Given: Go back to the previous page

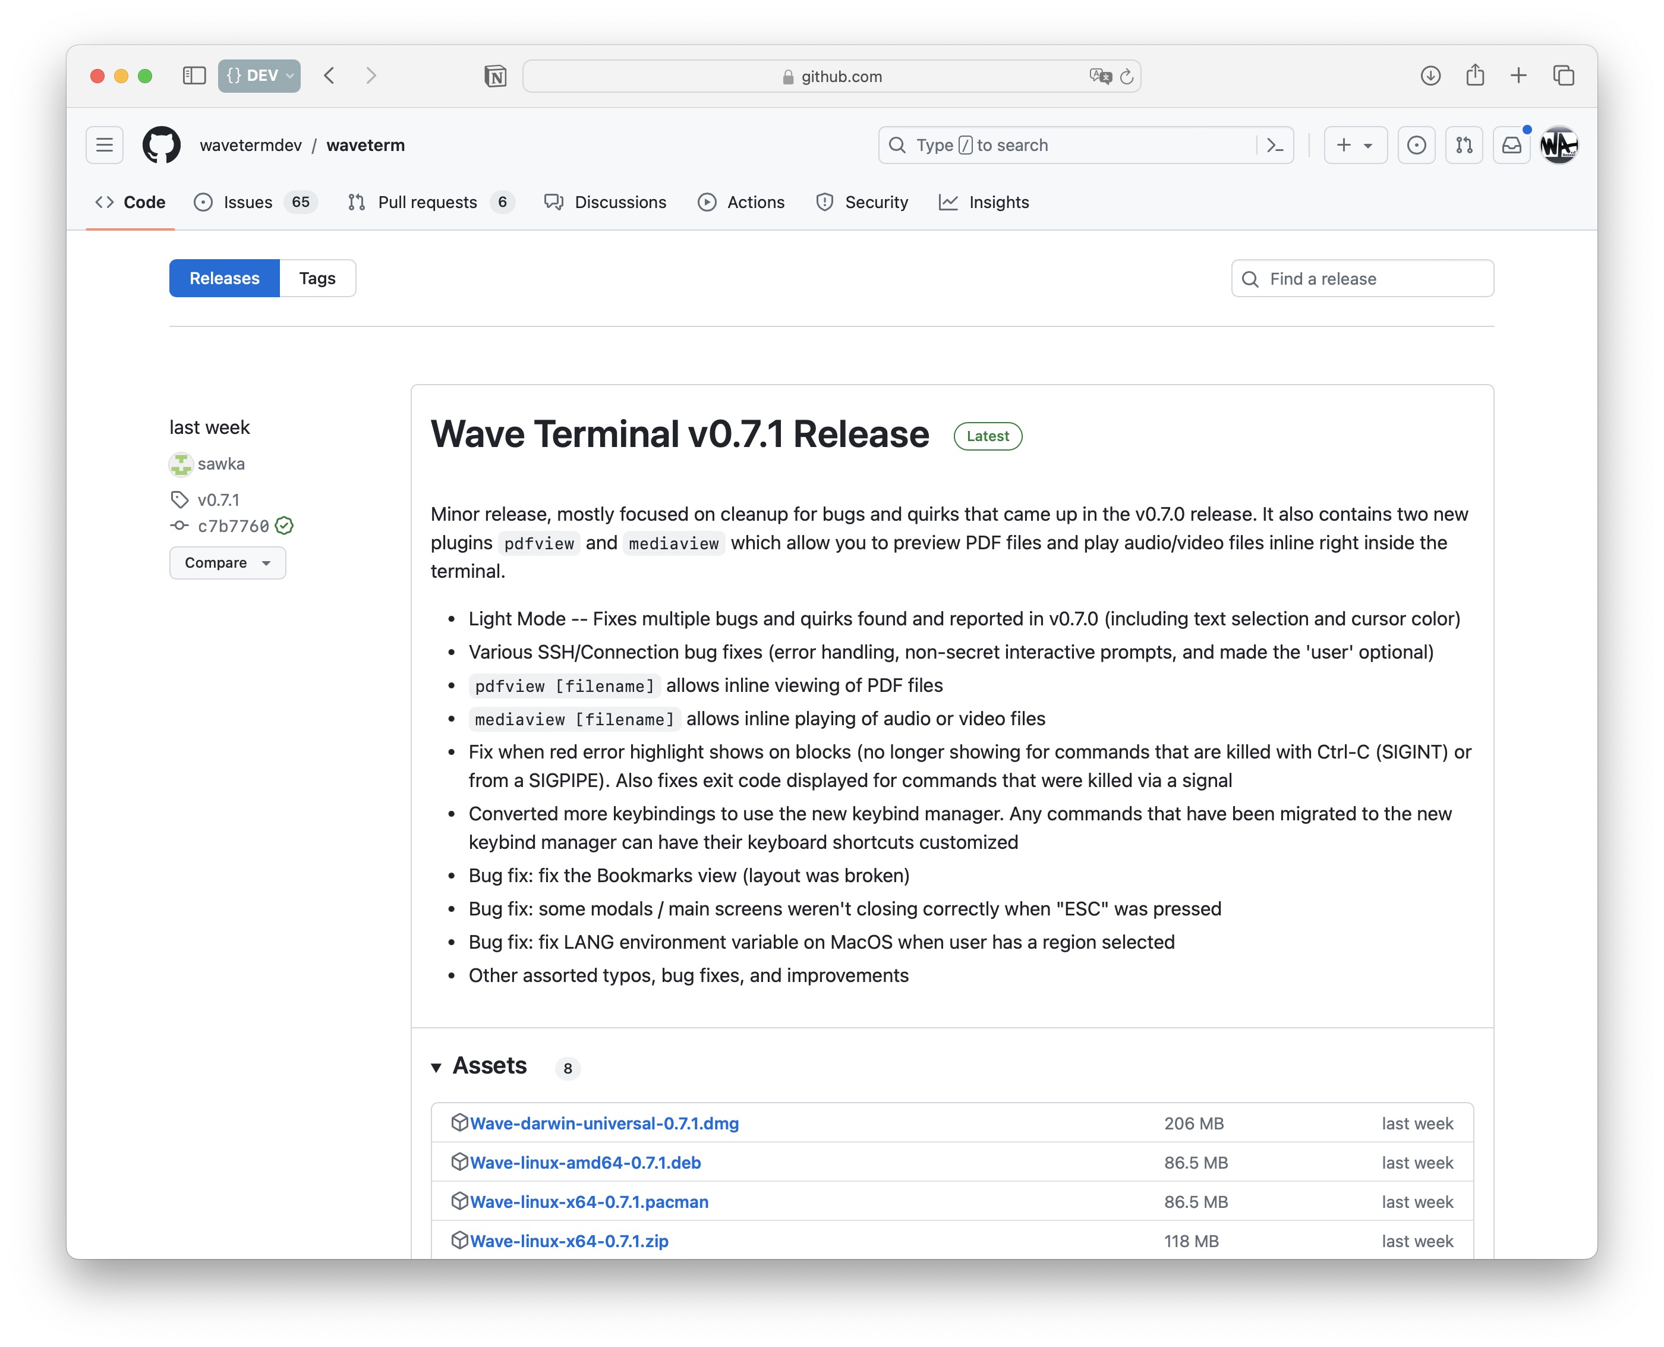Looking at the screenshot, I should coord(330,75).
